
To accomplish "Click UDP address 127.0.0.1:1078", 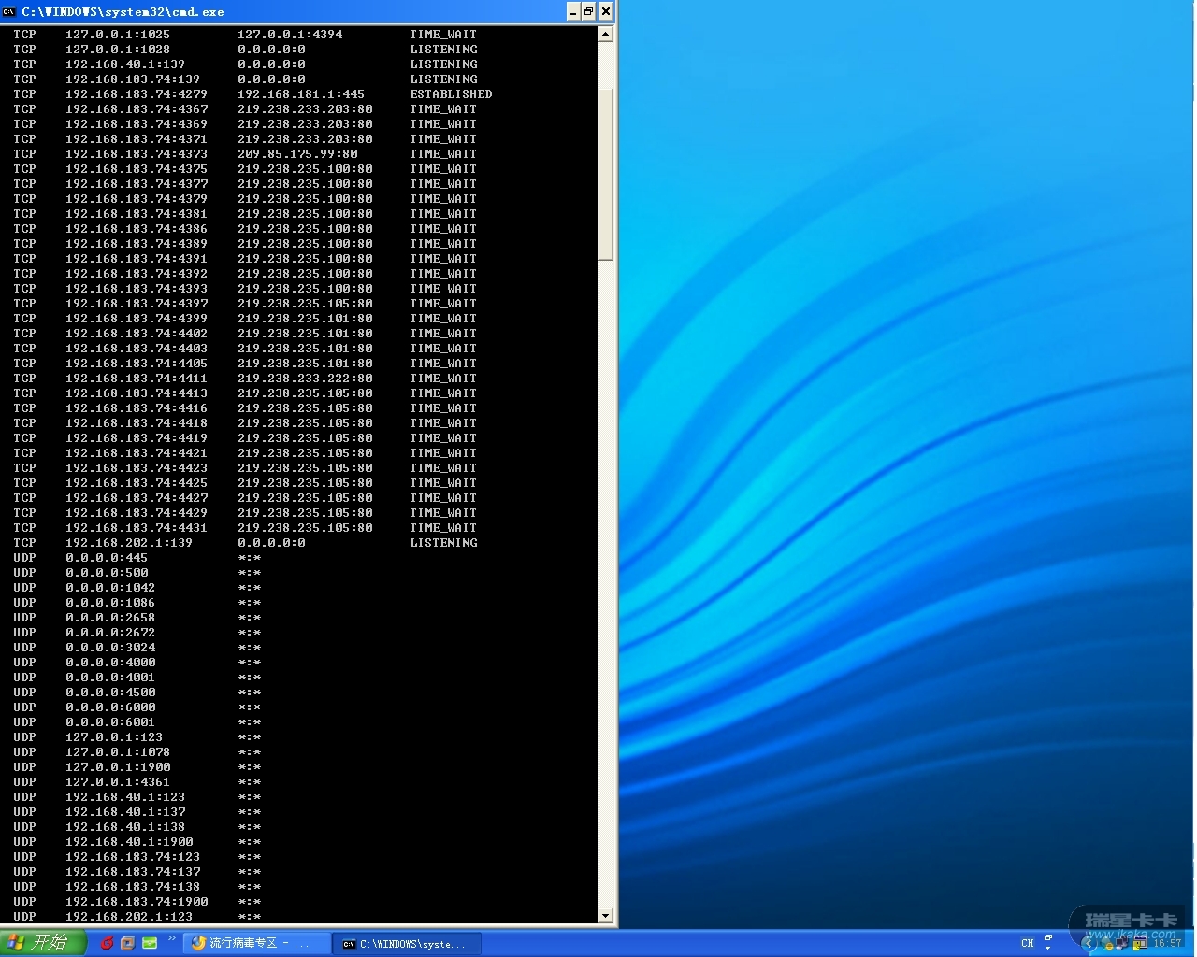I will coord(118,752).
